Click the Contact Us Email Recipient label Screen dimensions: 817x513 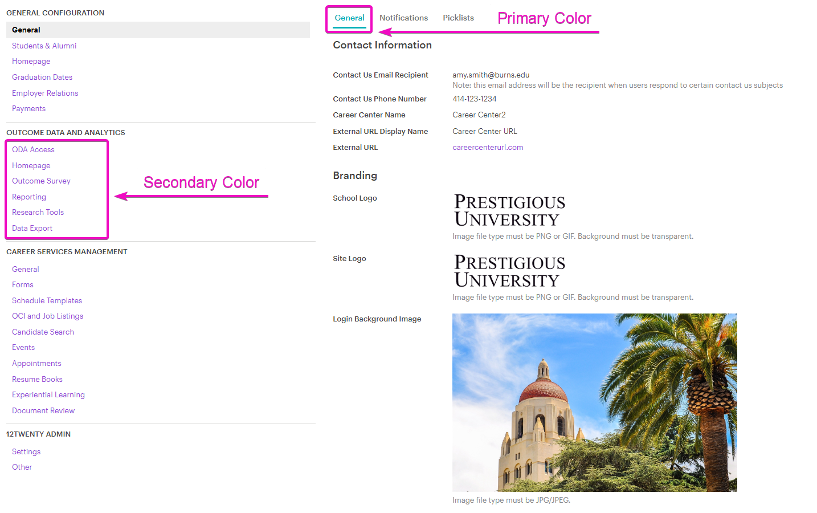(380, 75)
